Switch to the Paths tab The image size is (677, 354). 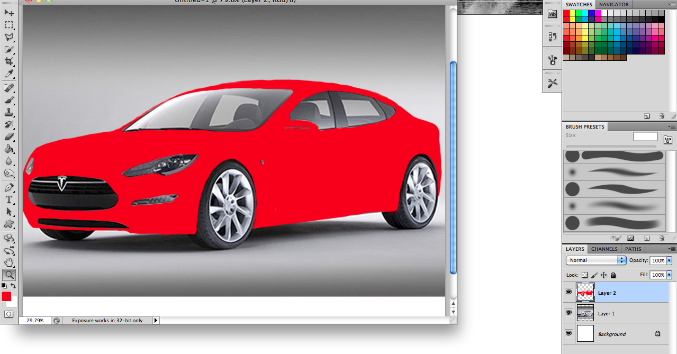coord(633,249)
